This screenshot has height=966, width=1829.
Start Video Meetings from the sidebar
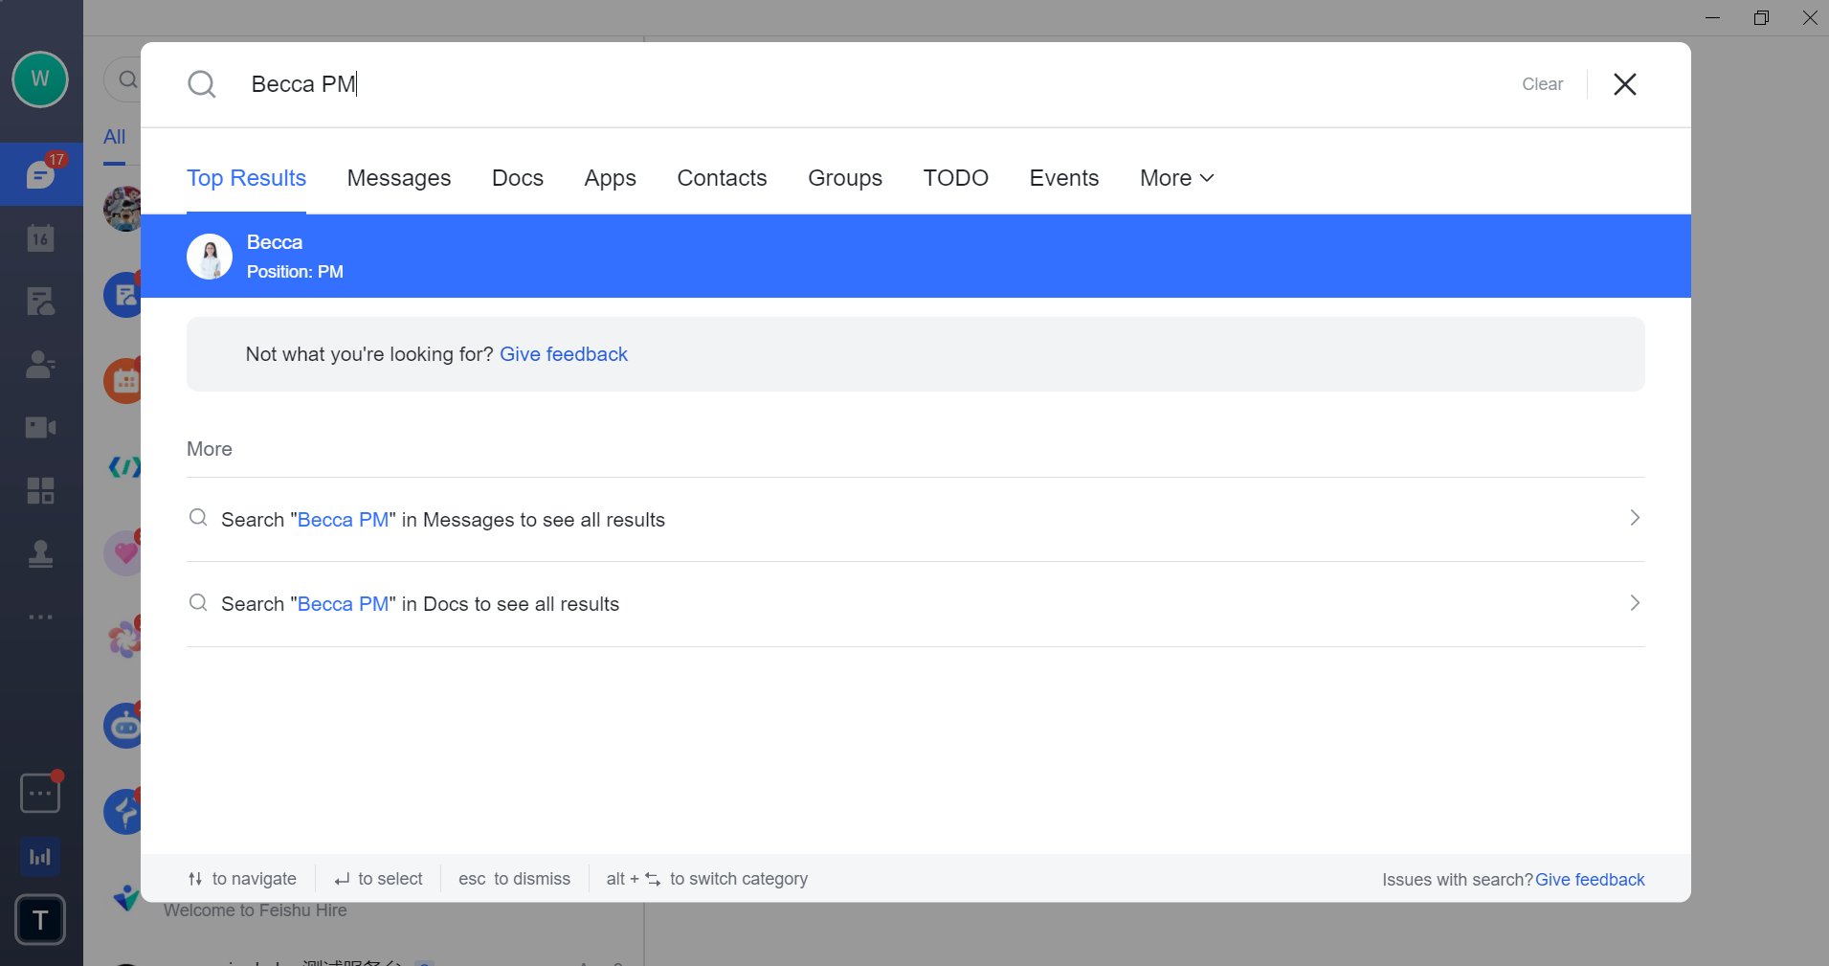click(39, 427)
